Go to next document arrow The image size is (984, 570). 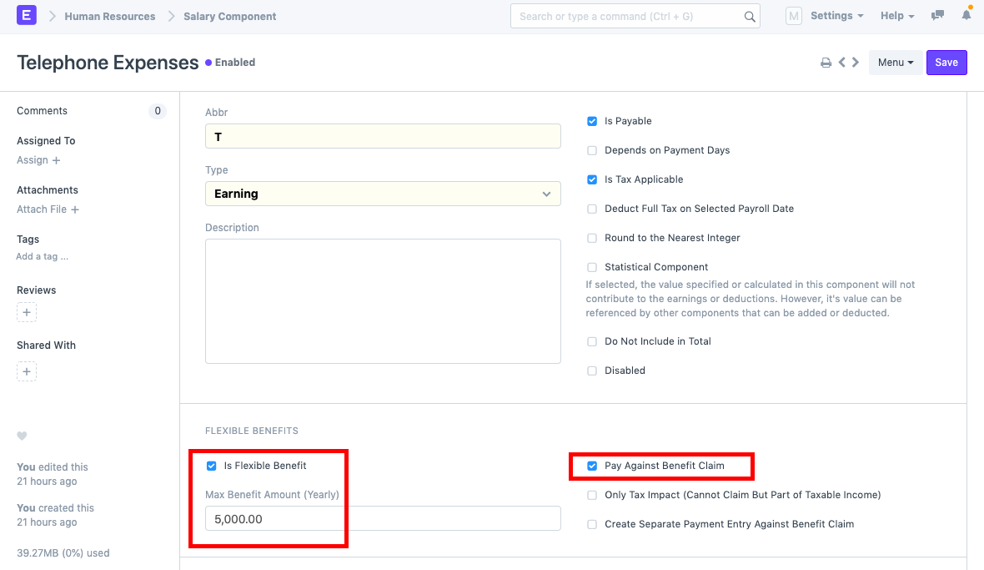pos(856,63)
